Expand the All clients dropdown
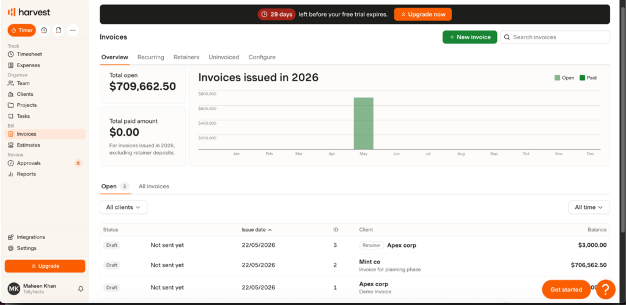 [123, 207]
